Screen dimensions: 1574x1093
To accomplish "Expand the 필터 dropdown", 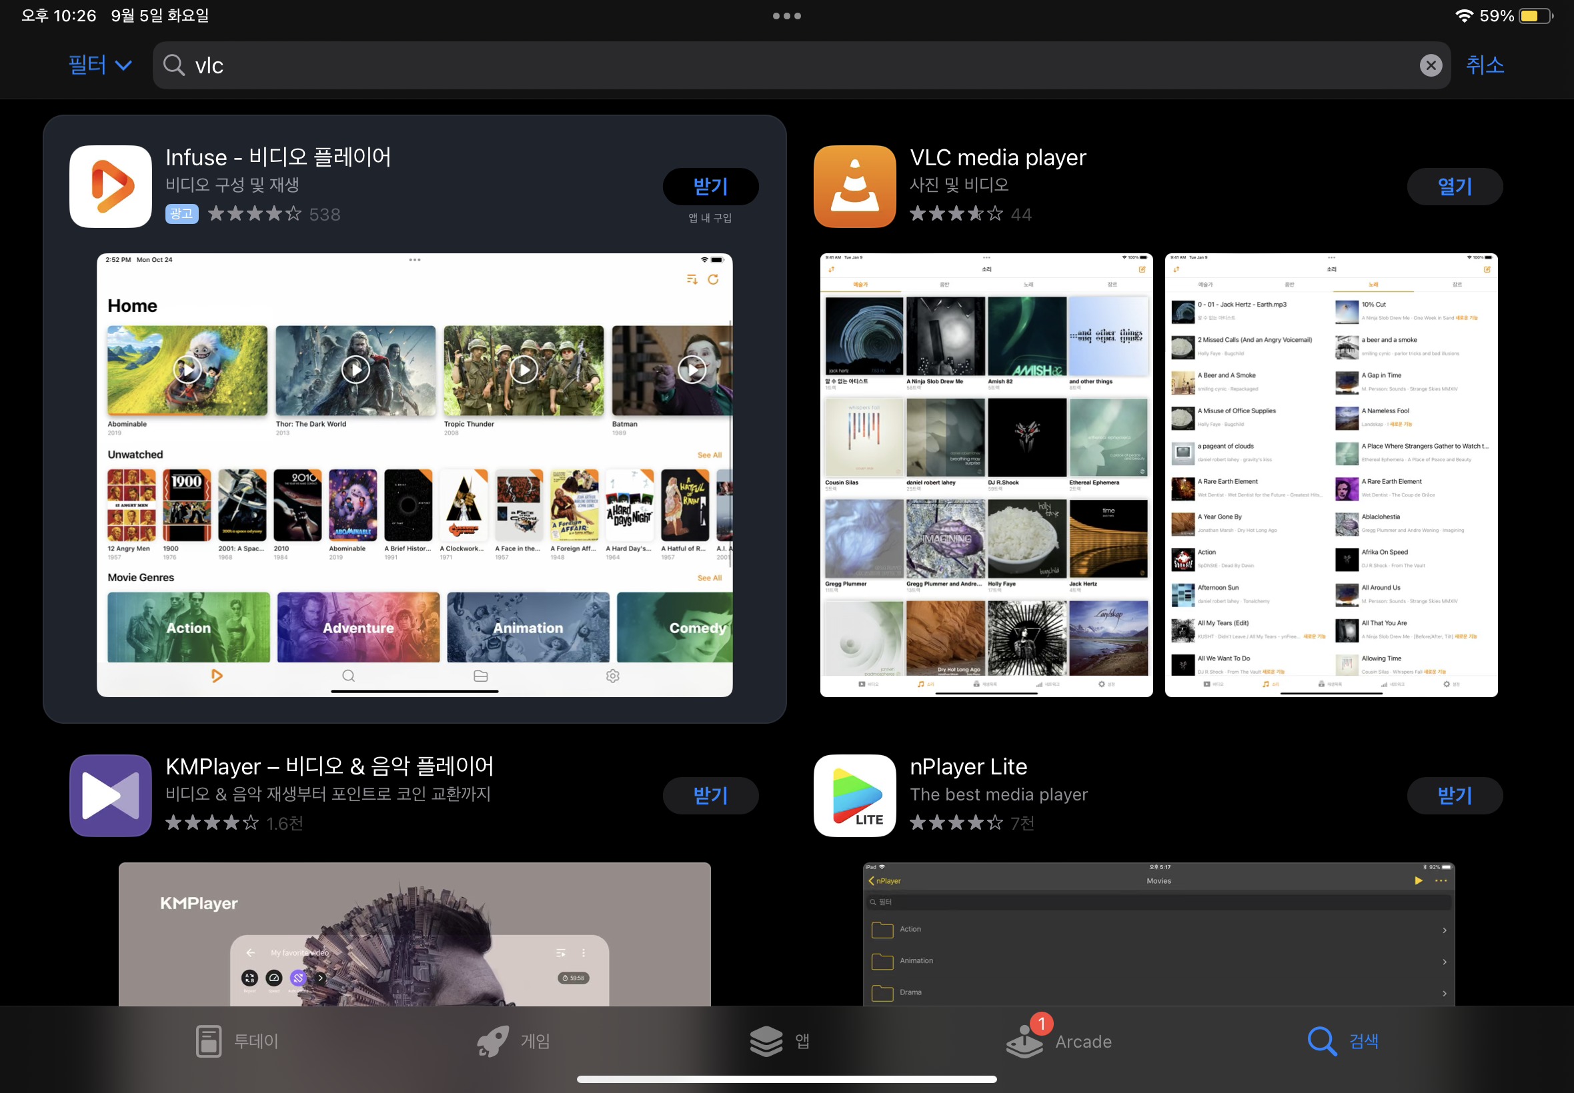I will click(x=100, y=65).
